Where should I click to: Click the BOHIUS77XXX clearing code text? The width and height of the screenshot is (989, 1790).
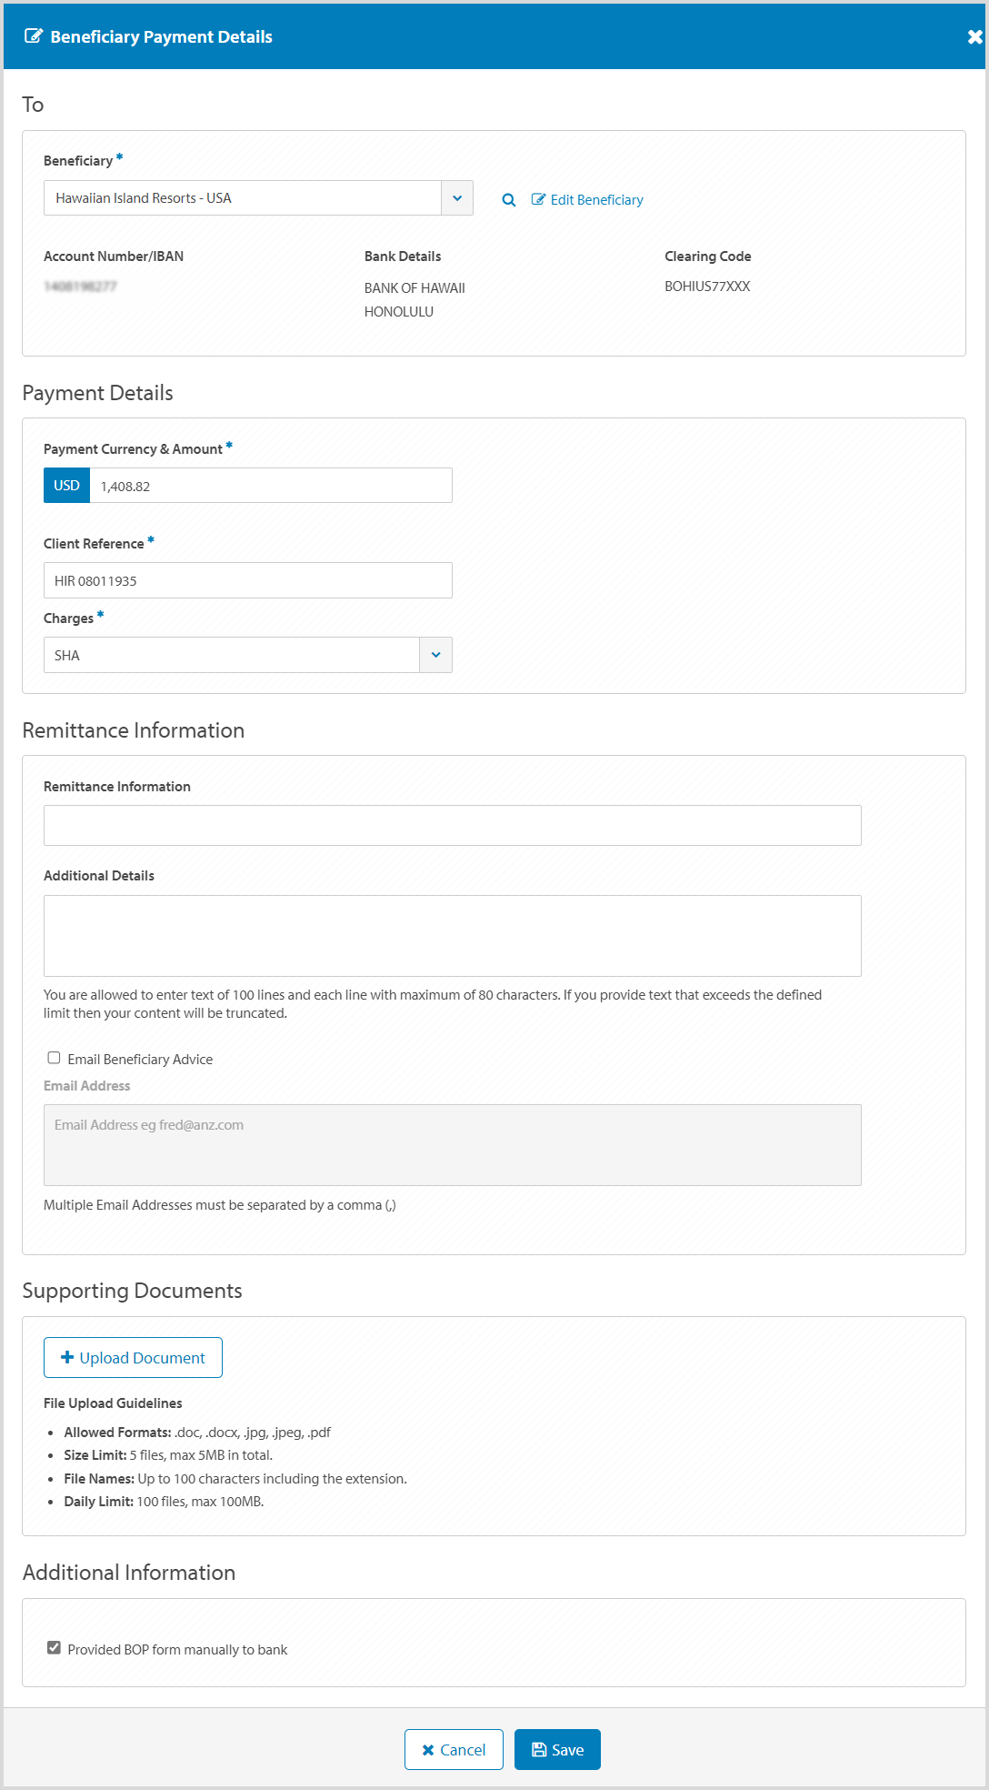coord(707,287)
